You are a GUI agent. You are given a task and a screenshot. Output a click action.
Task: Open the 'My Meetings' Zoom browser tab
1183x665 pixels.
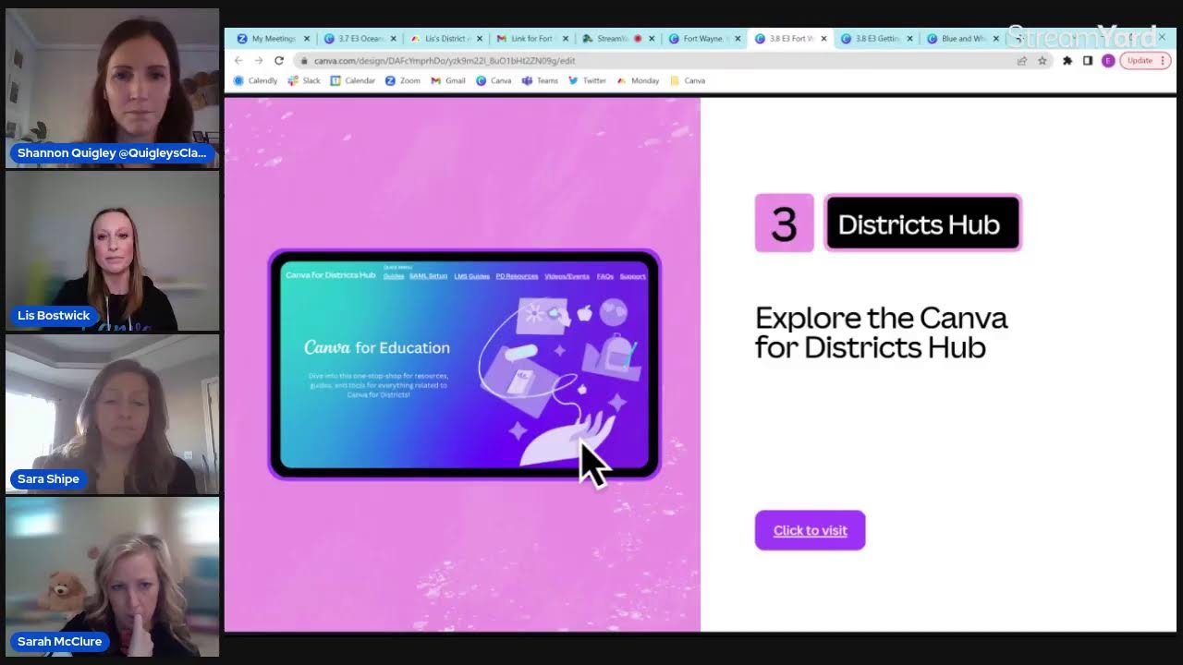click(x=266, y=39)
